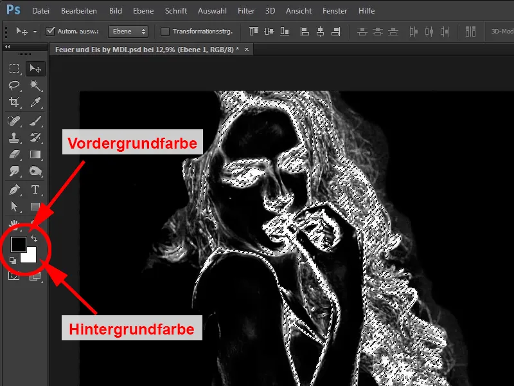The image size is (514, 386).
Task: Distribute vertical centers of layers
Action: pos(378,32)
